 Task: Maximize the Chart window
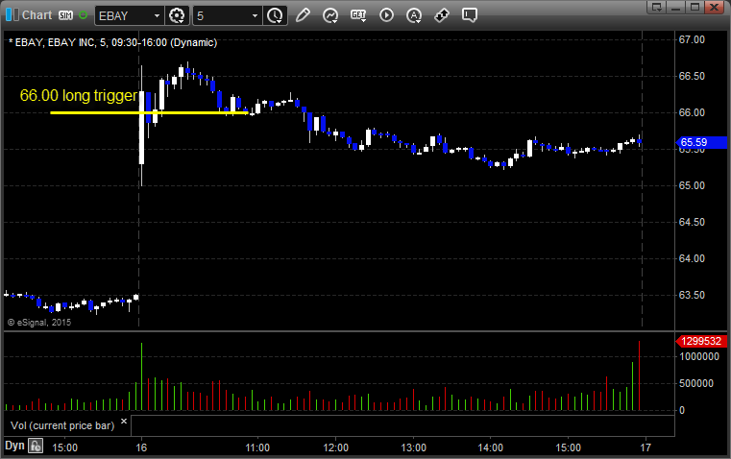coord(695,7)
